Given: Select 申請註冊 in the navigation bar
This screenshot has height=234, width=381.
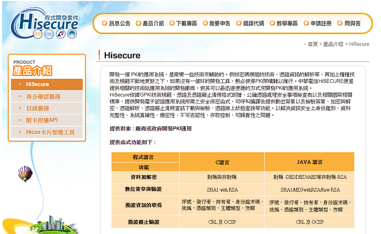Looking at the screenshot, I should 318,23.
